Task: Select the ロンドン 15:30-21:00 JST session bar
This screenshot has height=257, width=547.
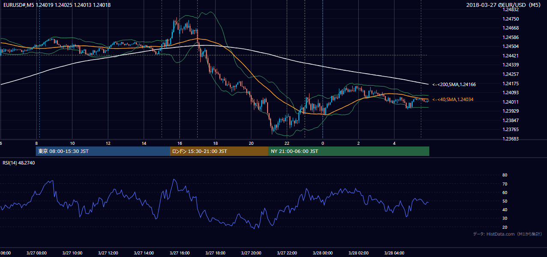Action: pos(219,151)
